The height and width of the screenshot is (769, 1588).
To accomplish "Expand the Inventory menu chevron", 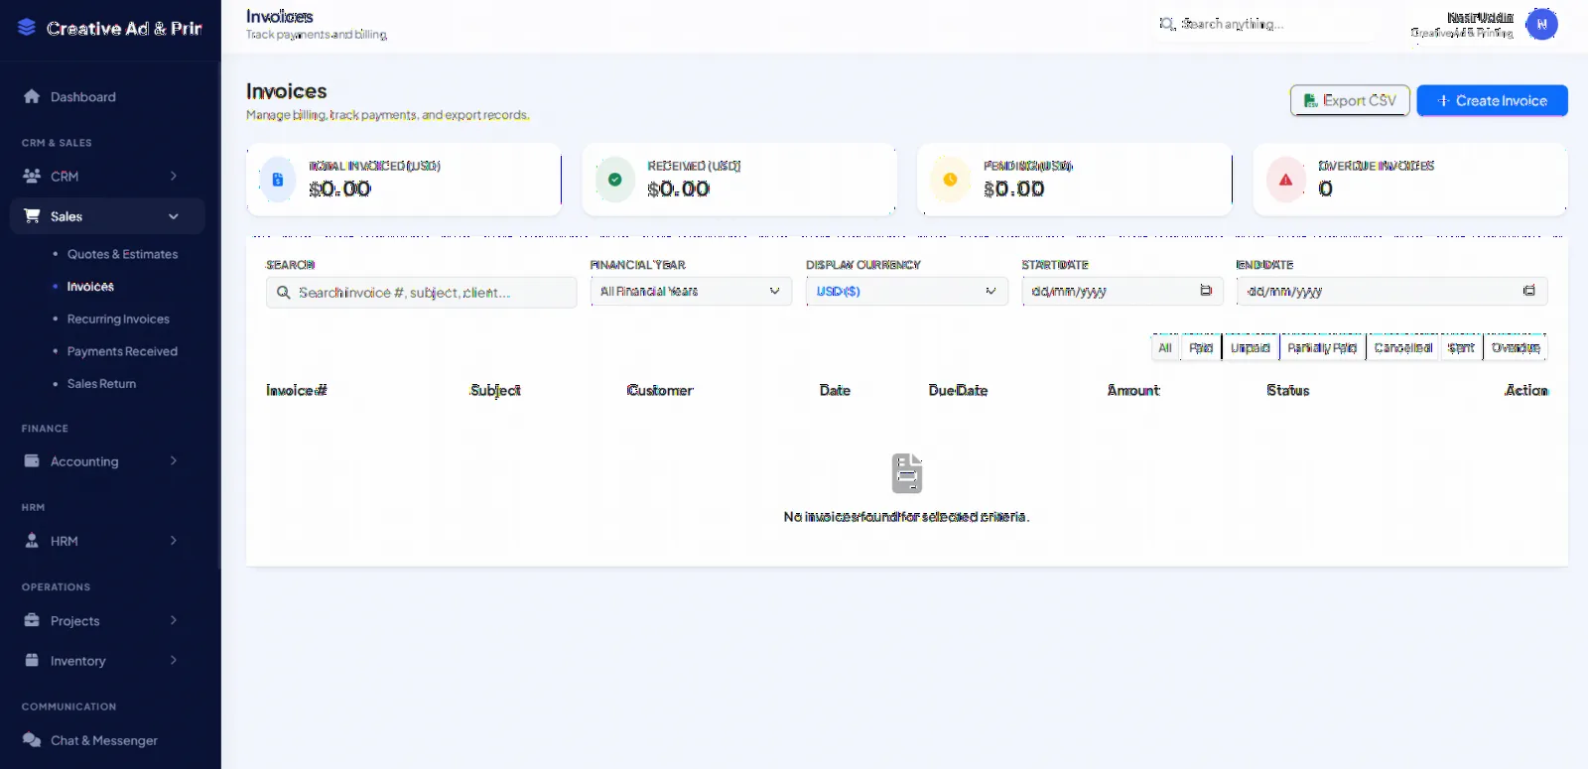I will [x=174, y=660].
